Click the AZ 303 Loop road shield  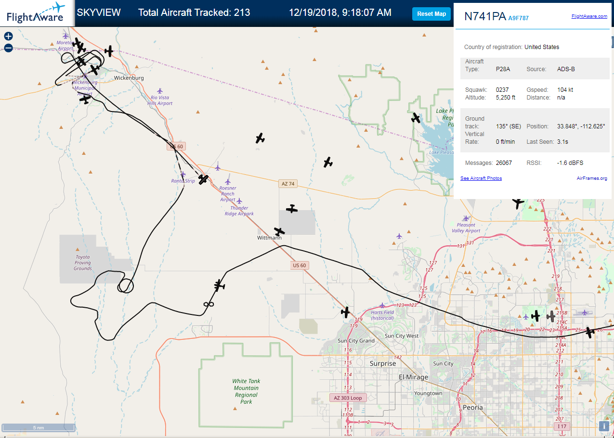(348, 398)
